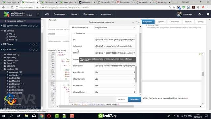Select pdoCrumbs (11) snippet
Screen dimensions: 211x119
pyautogui.click(x=15, y=75)
